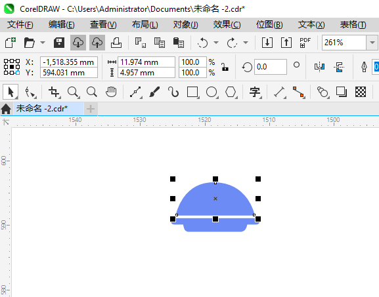
Task: Select the Ellipse tool
Action: click(x=212, y=92)
